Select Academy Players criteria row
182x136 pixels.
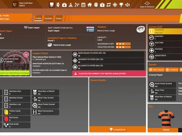pos(108,61)
